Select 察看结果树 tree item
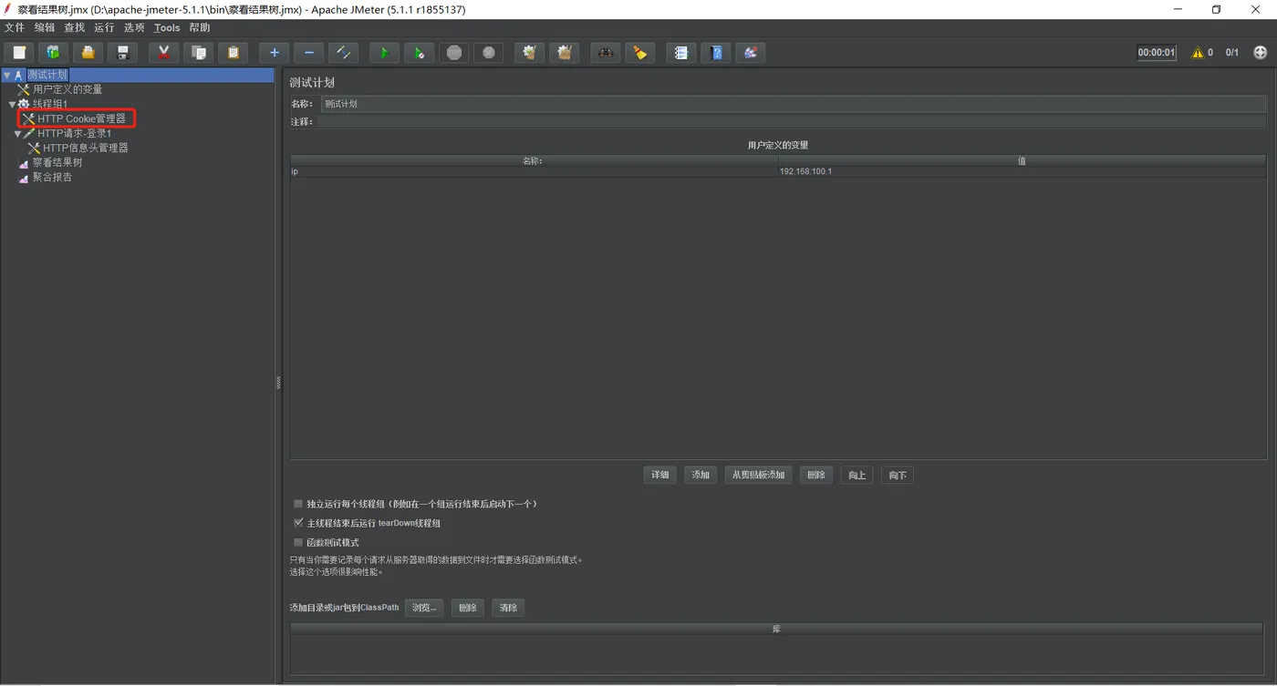Viewport: 1277px width, 686px height. [x=57, y=163]
